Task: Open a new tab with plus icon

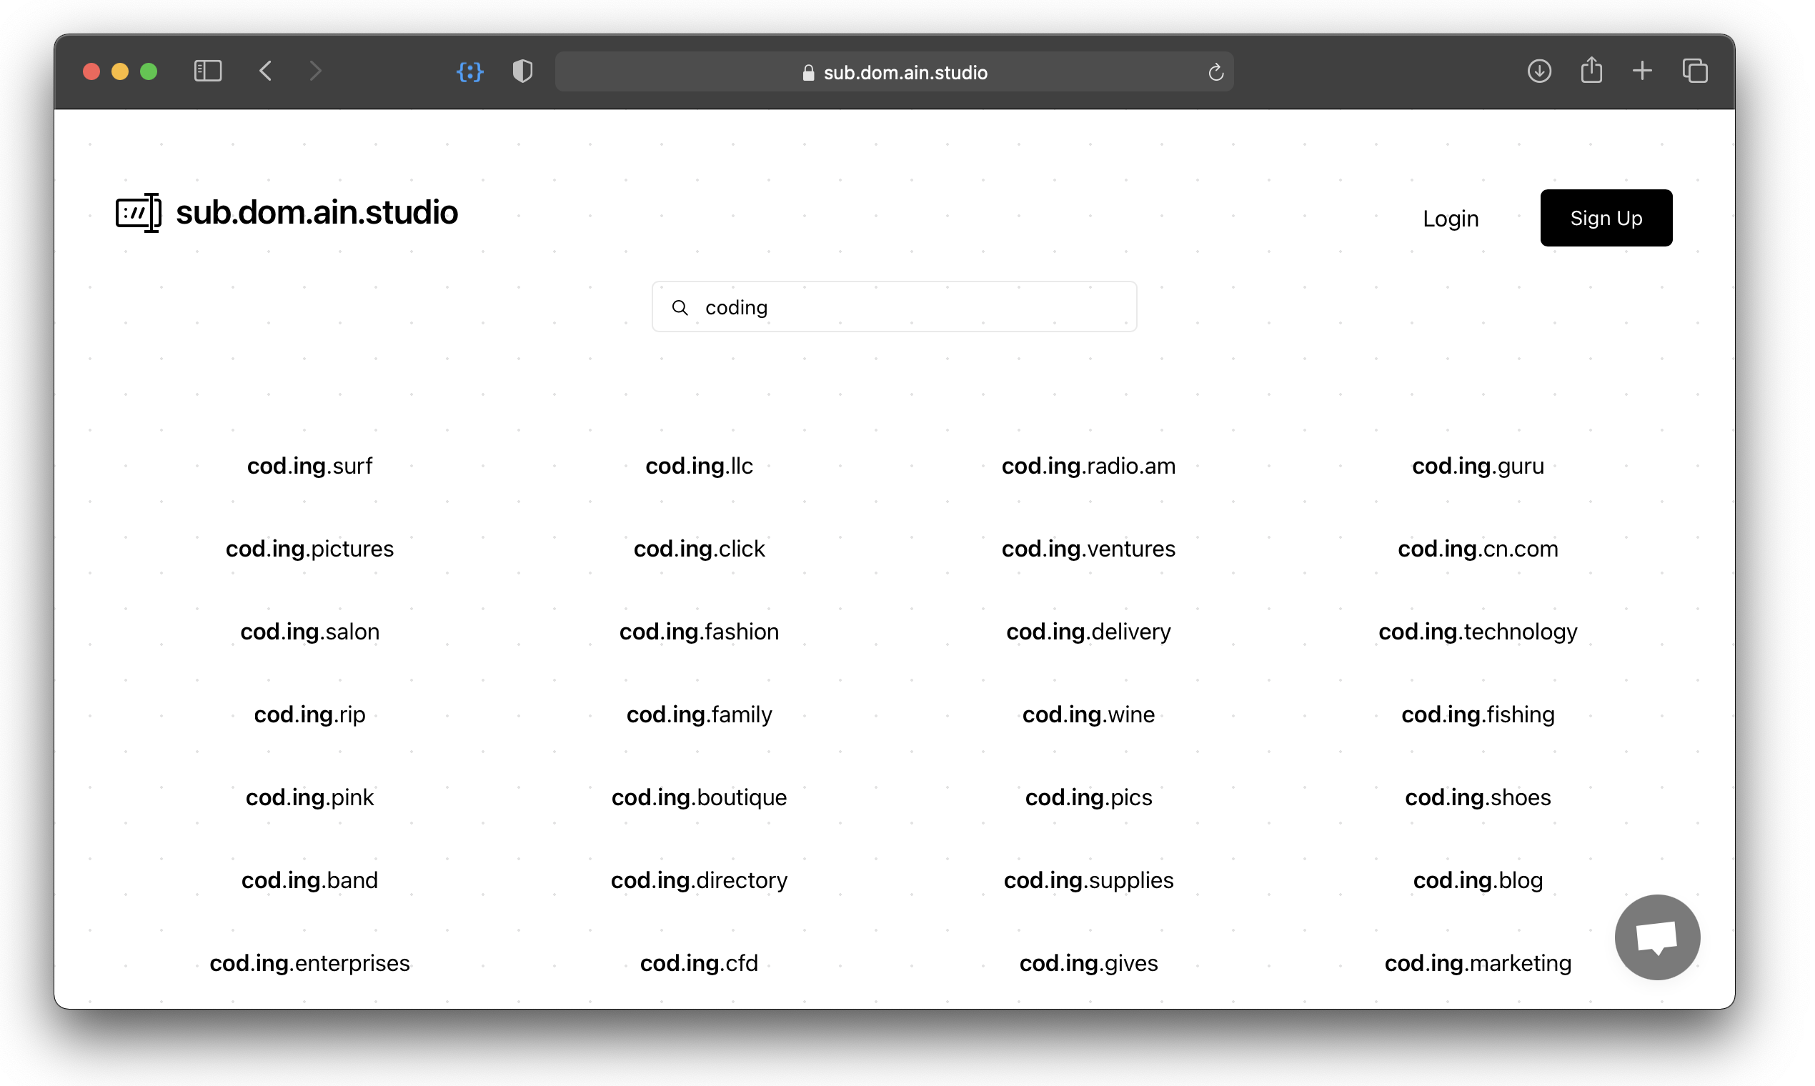Action: coord(1642,71)
